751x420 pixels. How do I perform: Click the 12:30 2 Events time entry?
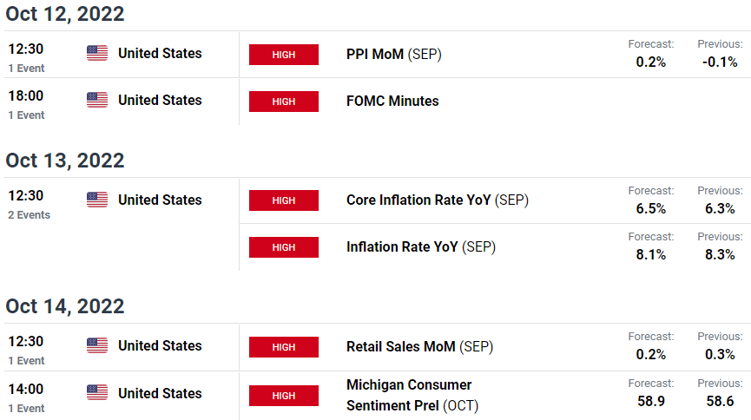tap(30, 205)
